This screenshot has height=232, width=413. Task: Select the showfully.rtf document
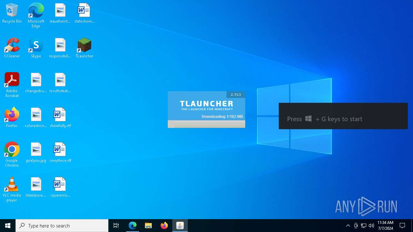click(x=60, y=118)
